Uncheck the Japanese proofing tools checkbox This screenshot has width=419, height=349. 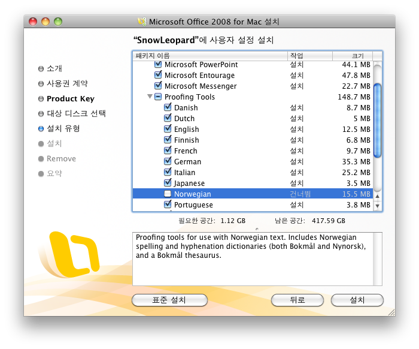click(x=168, y=183)
